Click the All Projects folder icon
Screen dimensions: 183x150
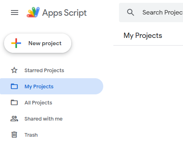(14, 102)
